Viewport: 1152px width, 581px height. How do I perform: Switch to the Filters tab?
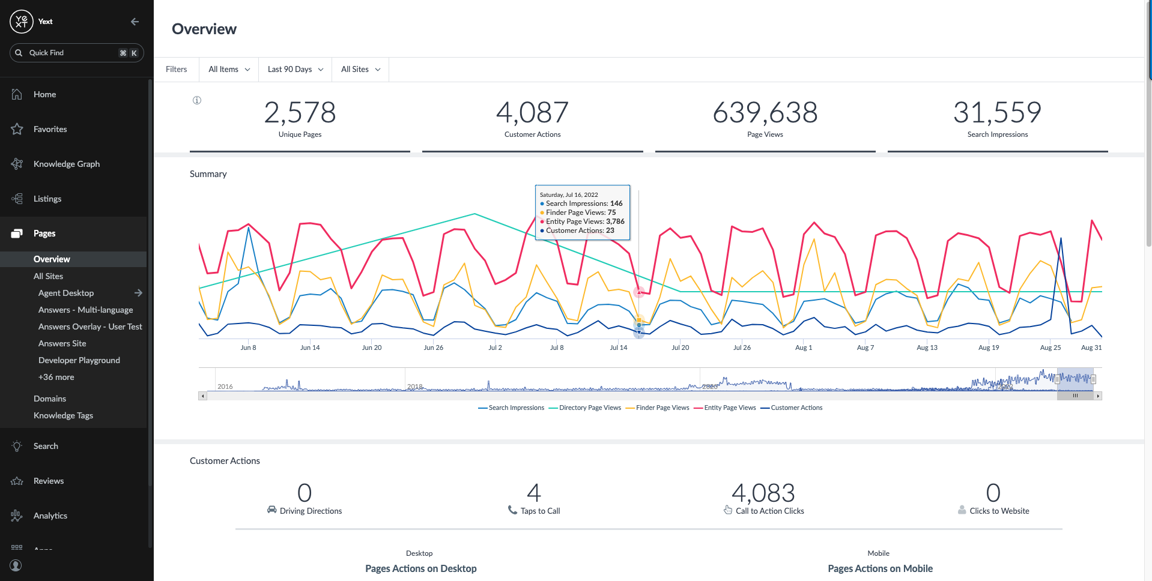pos(176,69)
